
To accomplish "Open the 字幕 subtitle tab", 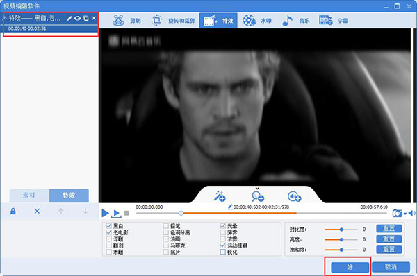I will [x=334, y=20].
